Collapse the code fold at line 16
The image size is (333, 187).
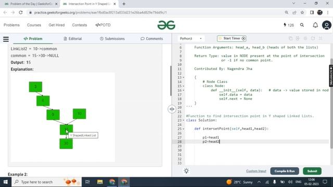coord(184,90)
